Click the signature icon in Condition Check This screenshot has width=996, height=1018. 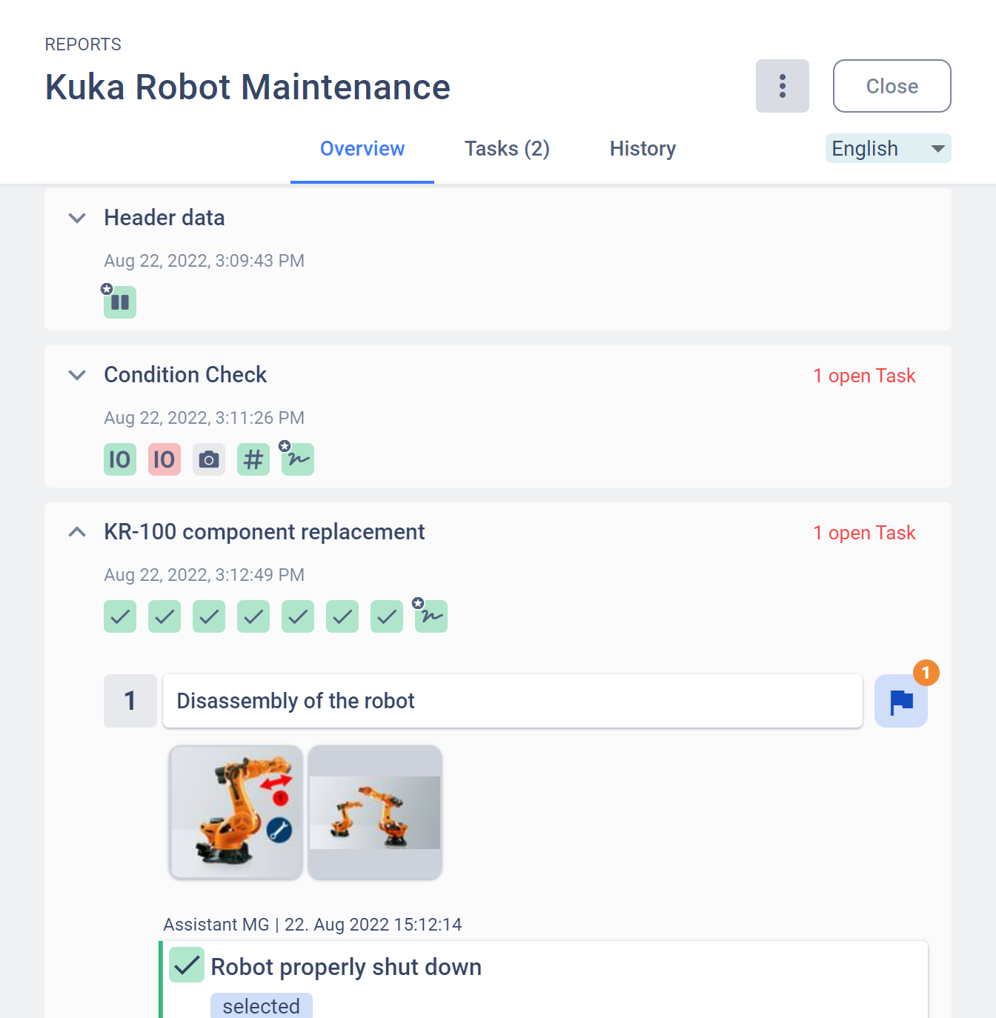(298, 459)
